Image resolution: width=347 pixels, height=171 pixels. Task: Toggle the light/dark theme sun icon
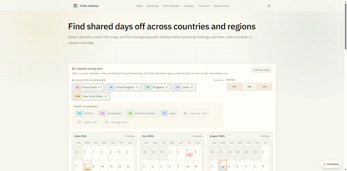tap(269, 6)
